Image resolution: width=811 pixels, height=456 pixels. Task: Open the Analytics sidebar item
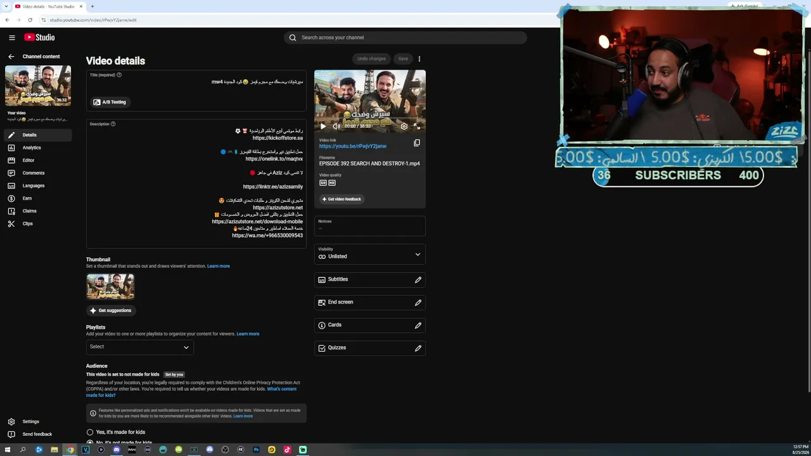point(38,148)
